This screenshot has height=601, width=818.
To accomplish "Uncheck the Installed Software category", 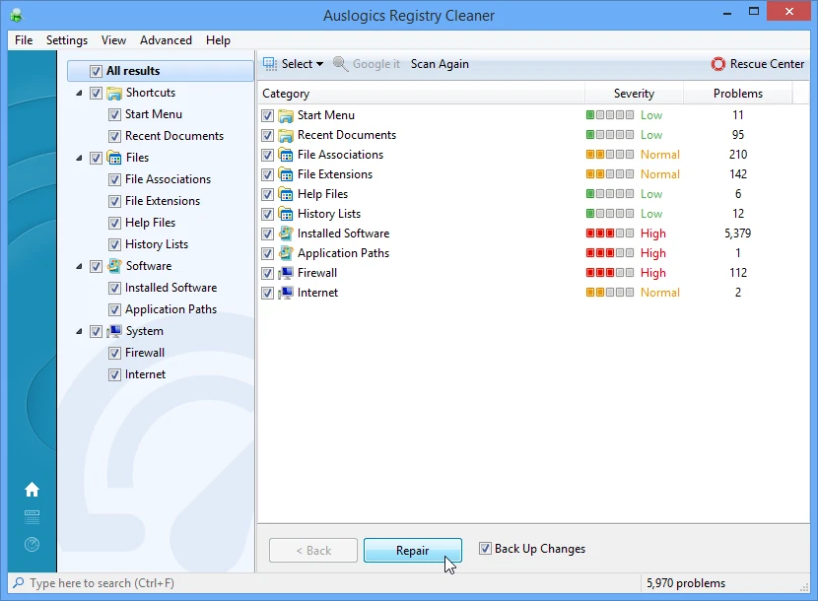I will tap(267, 234).
